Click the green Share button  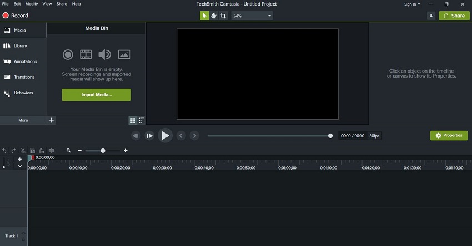pos(454,16)
